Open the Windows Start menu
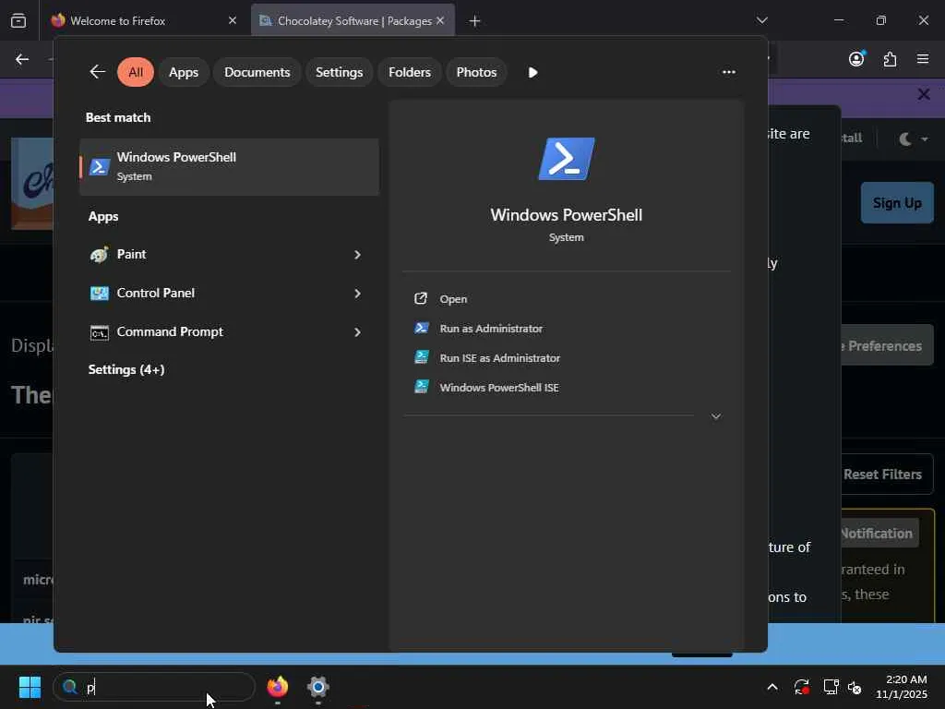This screenshot has width=945, height=709. point(30,687)
